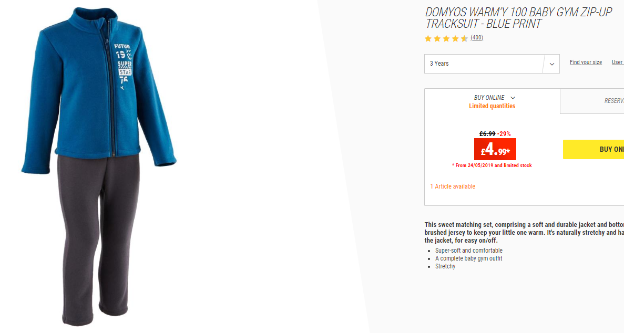The width and height of the screenshot is (624, 333).
Task: Click the Domyos tracksuit product title
Action: (518, 18)
